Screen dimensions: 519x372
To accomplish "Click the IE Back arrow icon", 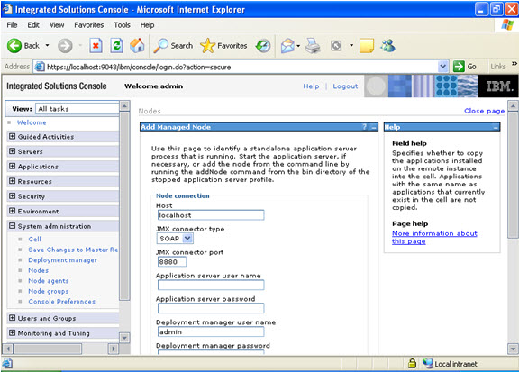I will point(14,46).
